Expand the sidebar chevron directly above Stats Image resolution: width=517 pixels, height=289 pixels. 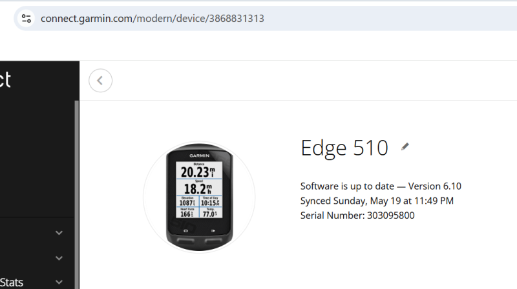click(59, 258)
